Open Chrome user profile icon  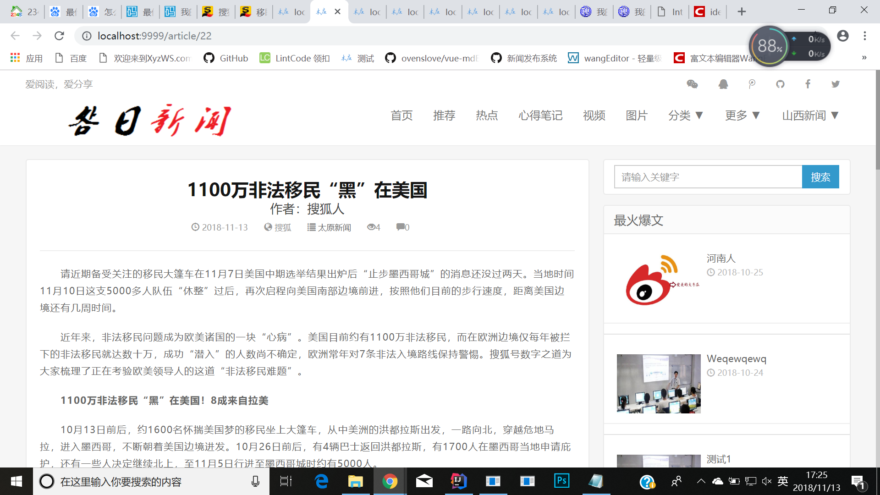click(842, 36)
